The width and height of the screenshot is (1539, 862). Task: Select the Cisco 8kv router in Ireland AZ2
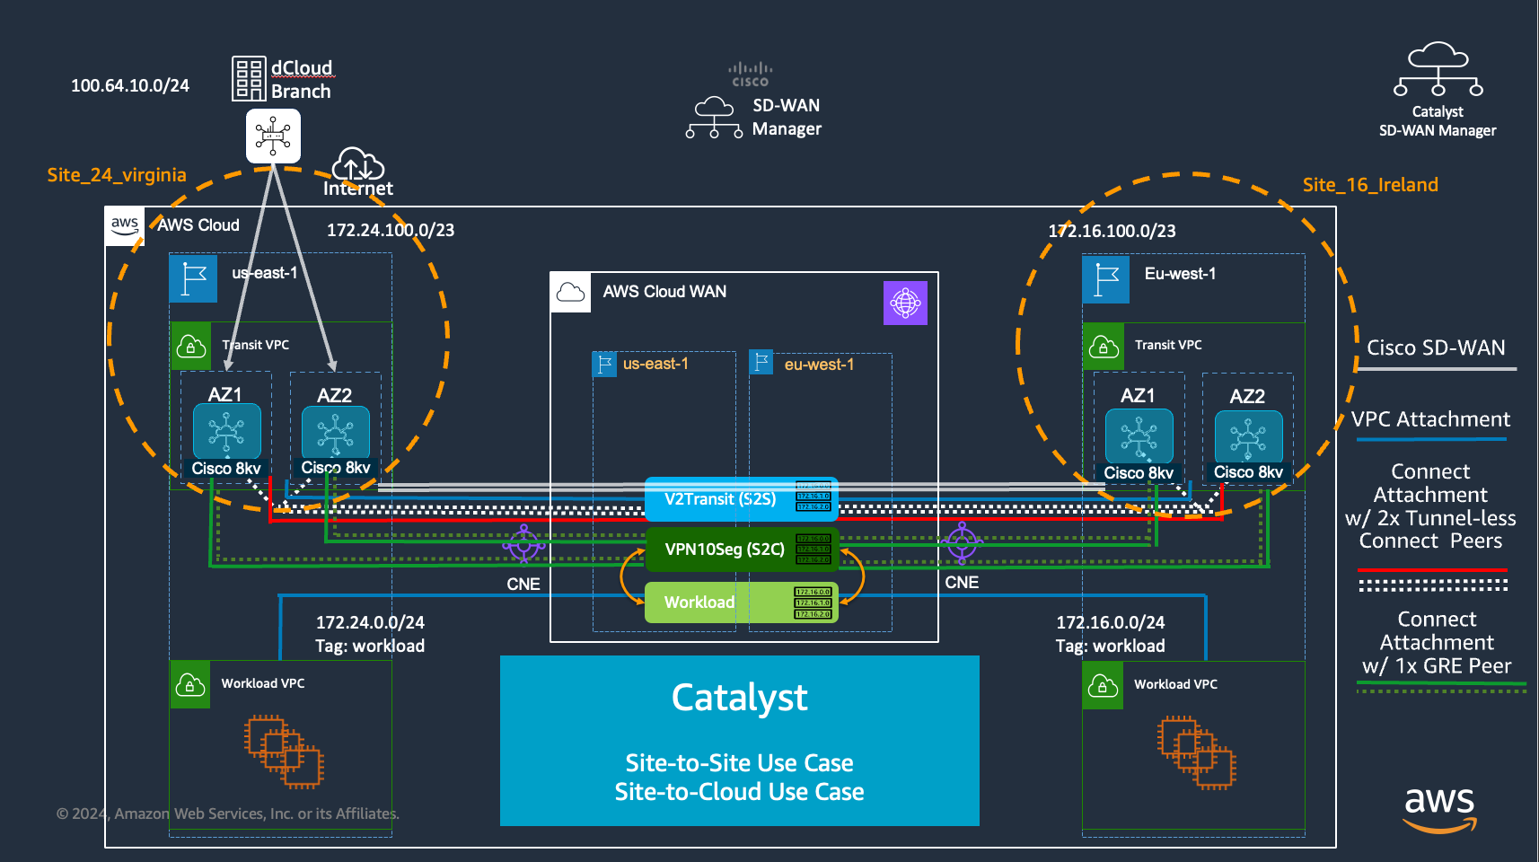[x=1248, y=437]
